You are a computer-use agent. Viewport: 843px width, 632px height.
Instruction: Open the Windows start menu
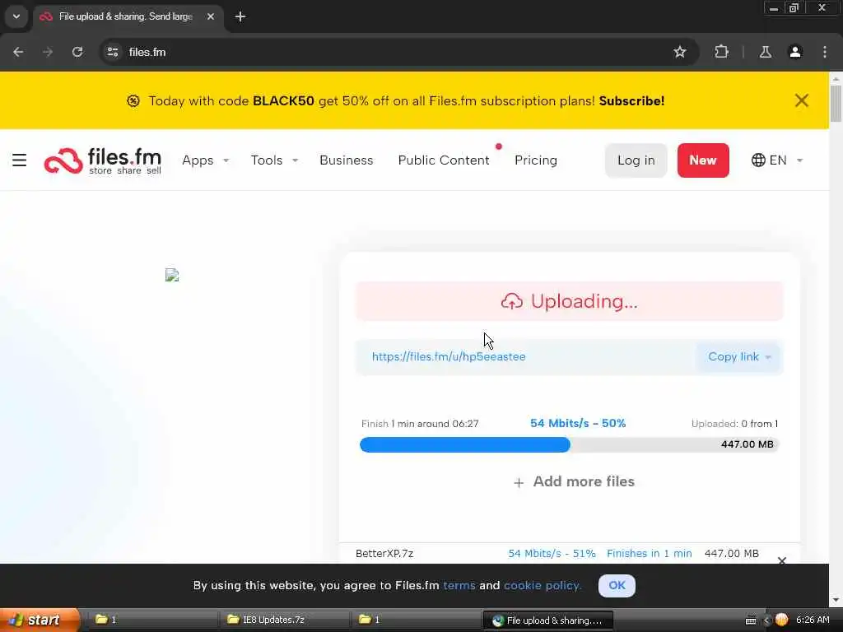[x=39, y=620]
